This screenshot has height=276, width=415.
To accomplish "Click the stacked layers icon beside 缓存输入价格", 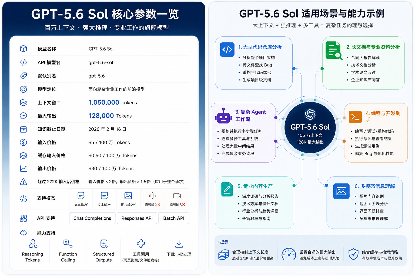I will click(24, 156).
